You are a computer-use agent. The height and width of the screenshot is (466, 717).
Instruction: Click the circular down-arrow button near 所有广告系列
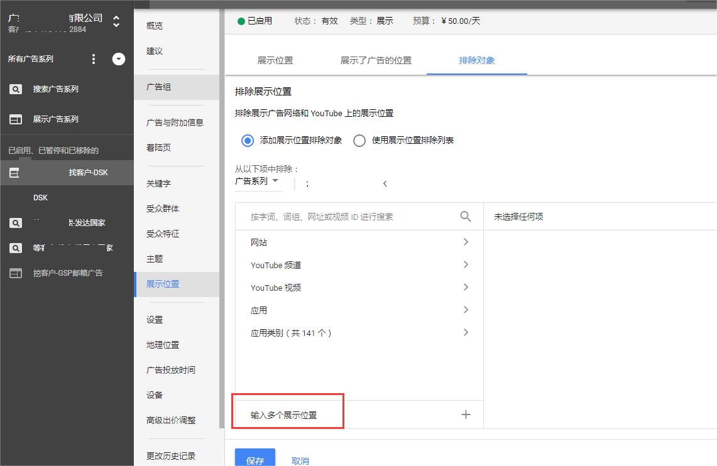click(x=118, y=58)
